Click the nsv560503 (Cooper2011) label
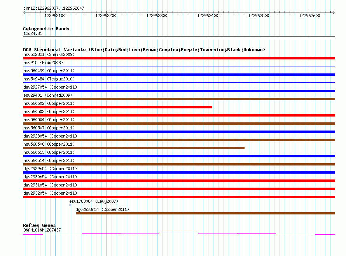The image size is (346, 256). click(x=49, y=111)
